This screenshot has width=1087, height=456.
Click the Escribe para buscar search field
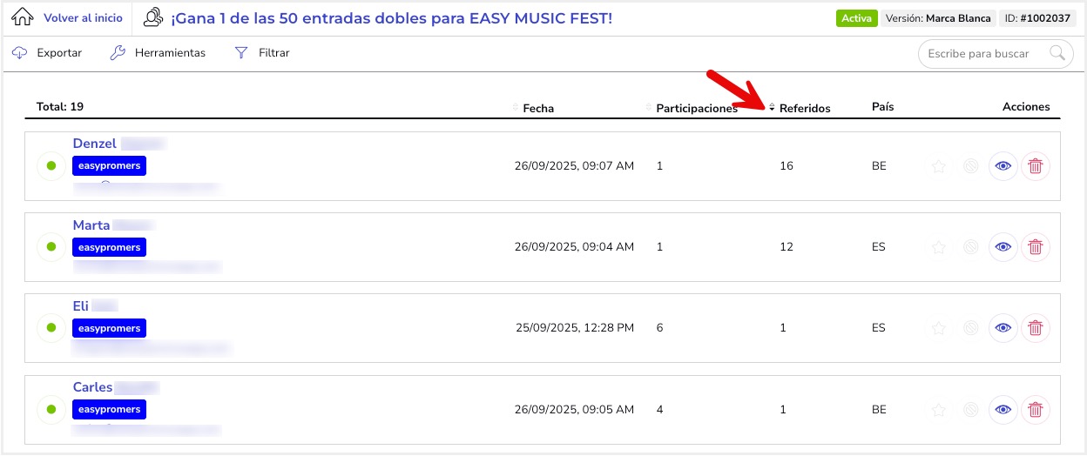tap(979, 54)
